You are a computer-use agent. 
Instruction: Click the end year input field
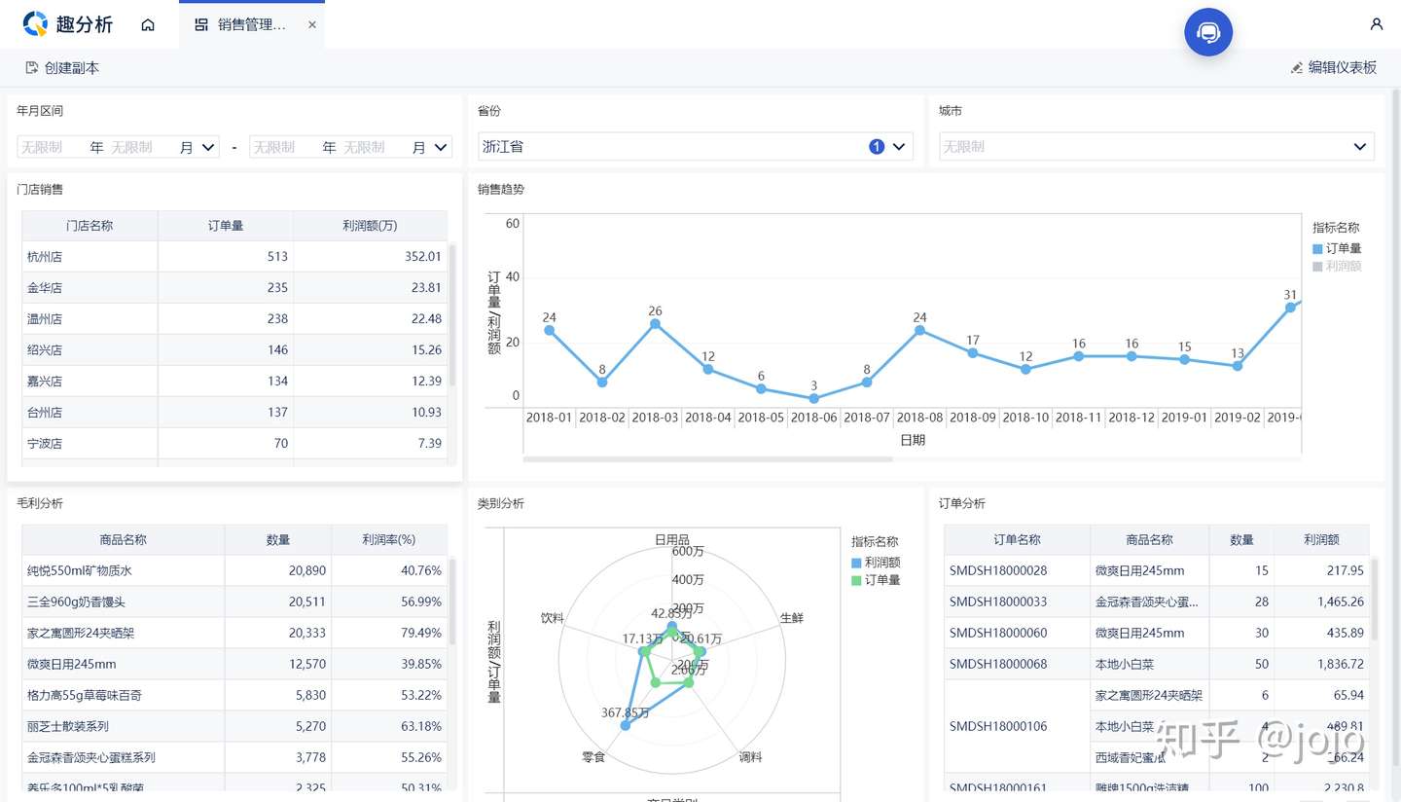coord(286,148)
